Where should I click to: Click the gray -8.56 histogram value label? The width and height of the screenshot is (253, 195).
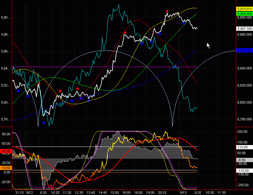[244, 160]
